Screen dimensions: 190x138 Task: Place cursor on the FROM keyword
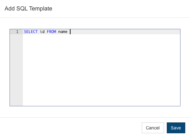click(x=51, y=32)
